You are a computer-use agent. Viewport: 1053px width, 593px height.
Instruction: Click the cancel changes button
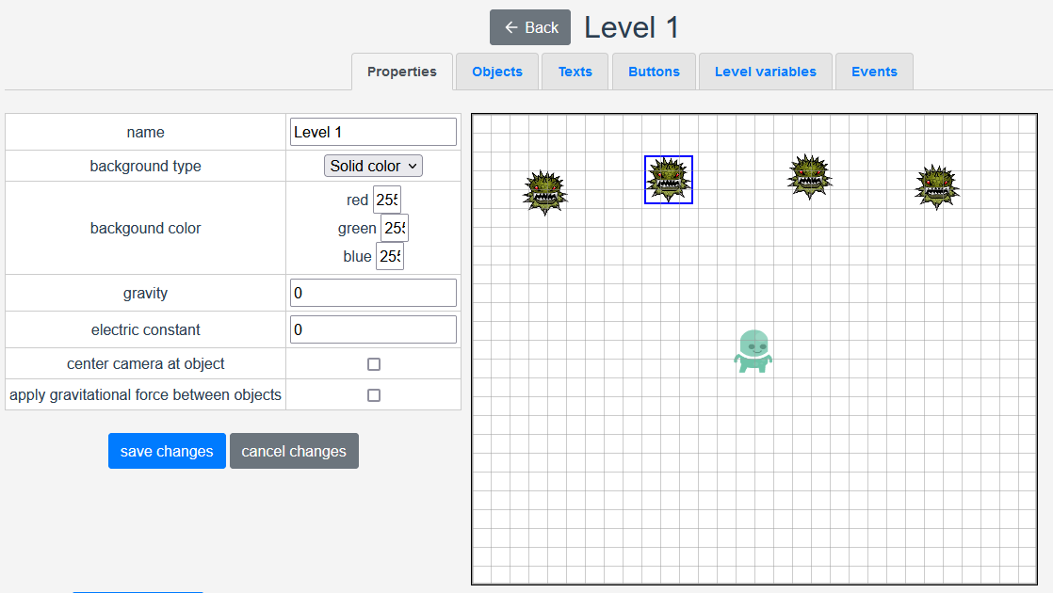pyautogui.click(x=294, y=451)
